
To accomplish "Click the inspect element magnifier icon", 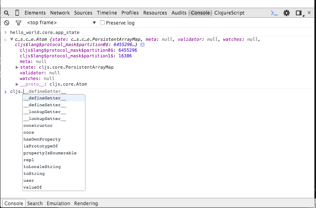I will tap(6, 13).
